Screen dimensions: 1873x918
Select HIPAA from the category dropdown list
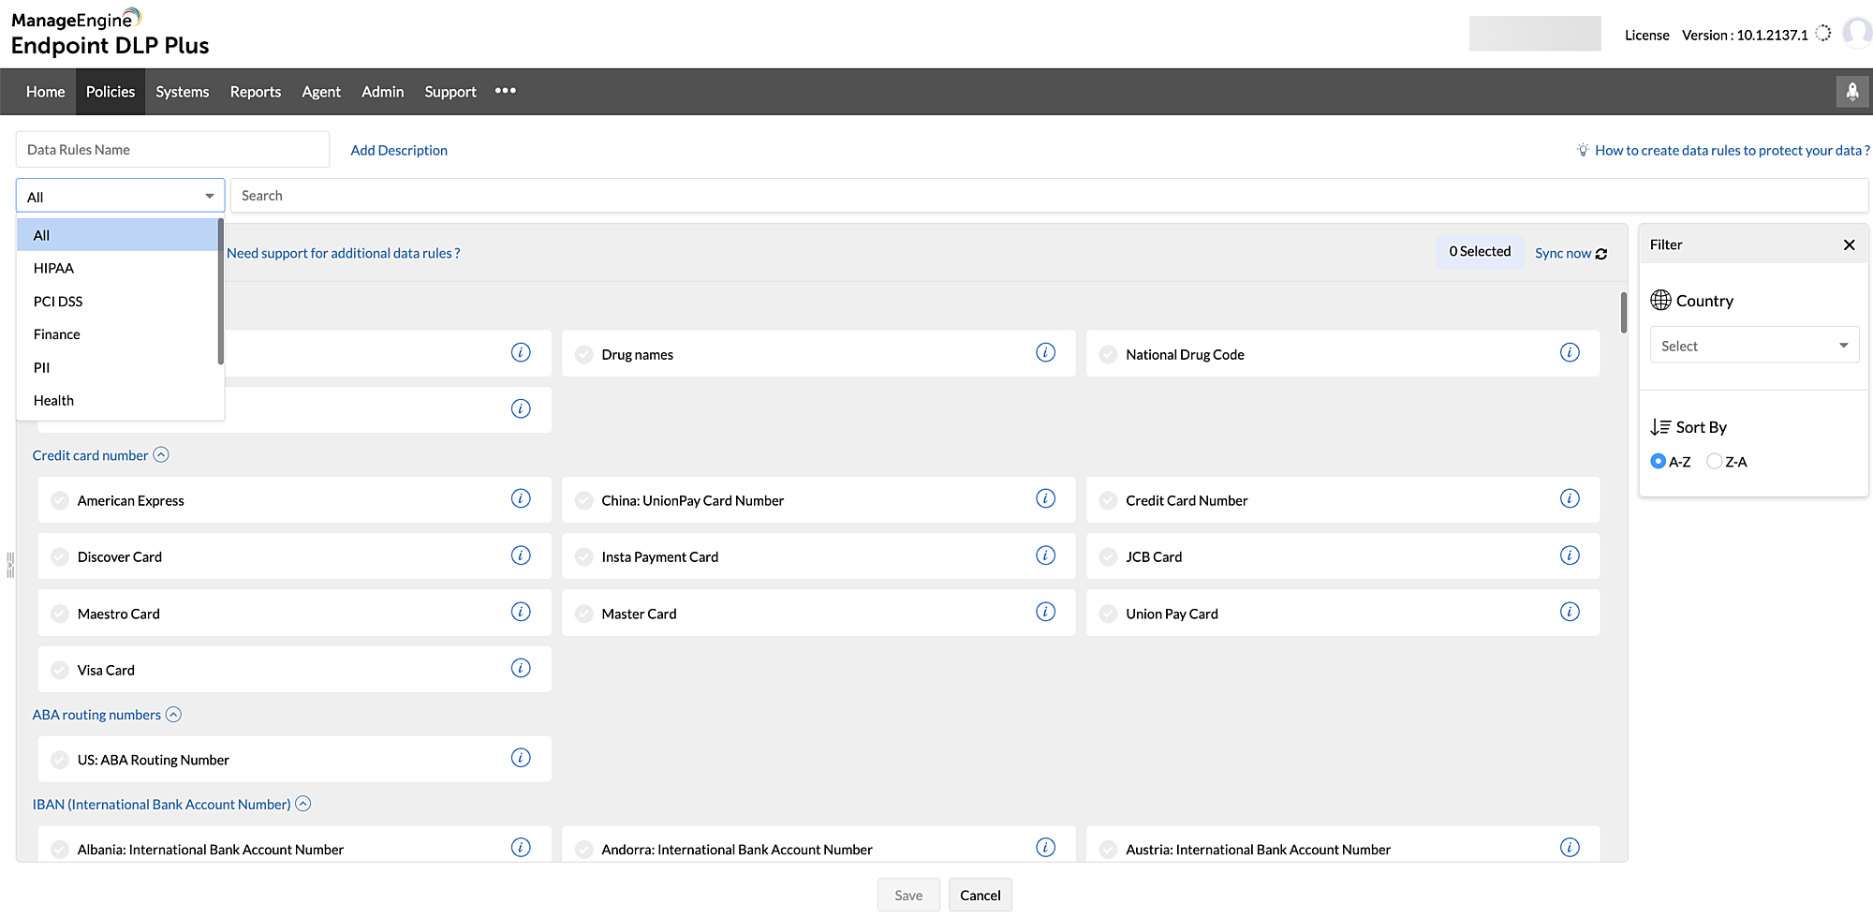53,268
